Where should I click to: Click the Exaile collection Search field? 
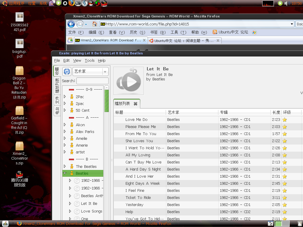tap(92, 81)
